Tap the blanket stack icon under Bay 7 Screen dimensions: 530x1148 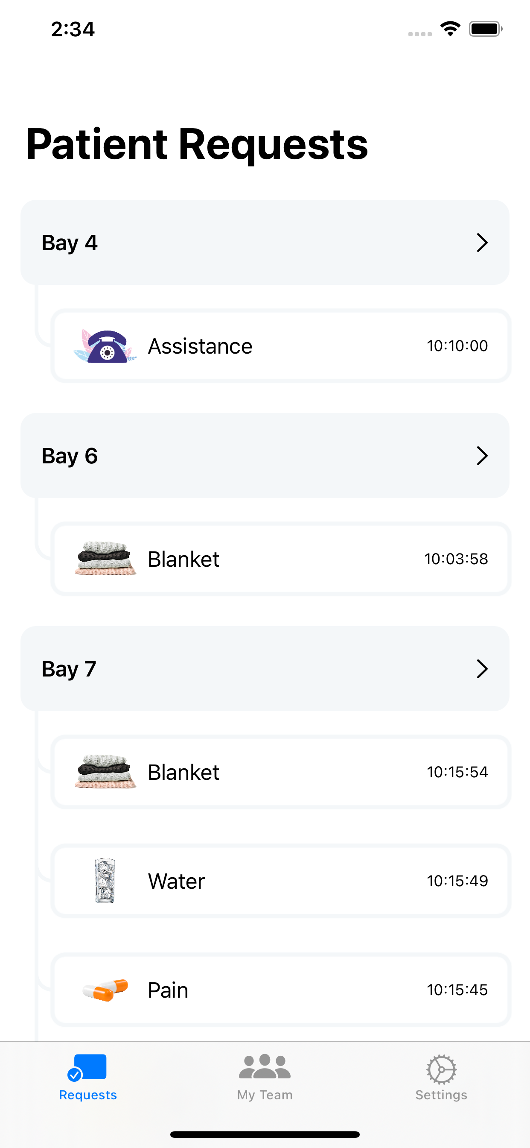point(105,772)
